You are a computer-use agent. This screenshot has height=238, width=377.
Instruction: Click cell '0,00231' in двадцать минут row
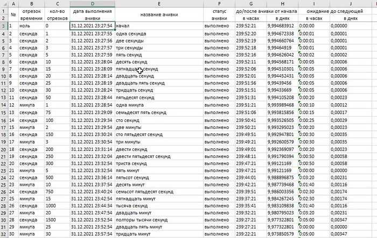pos(351,213)
